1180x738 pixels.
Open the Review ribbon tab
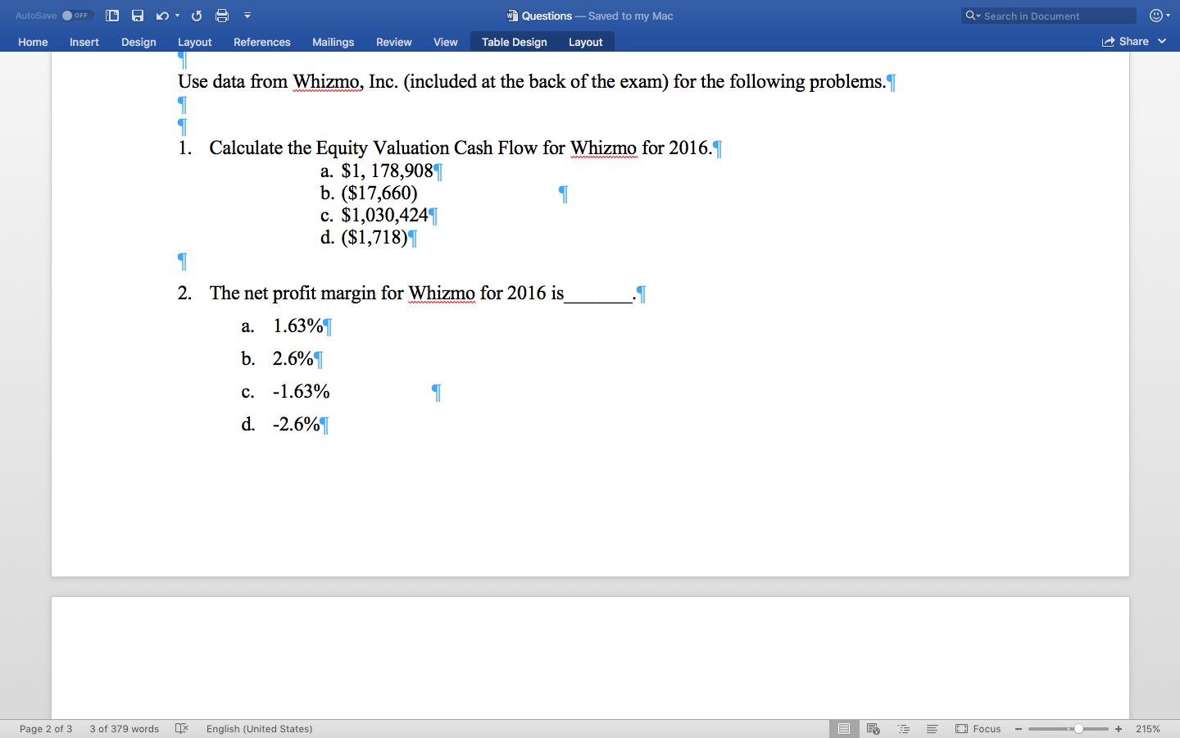[393, 42]
